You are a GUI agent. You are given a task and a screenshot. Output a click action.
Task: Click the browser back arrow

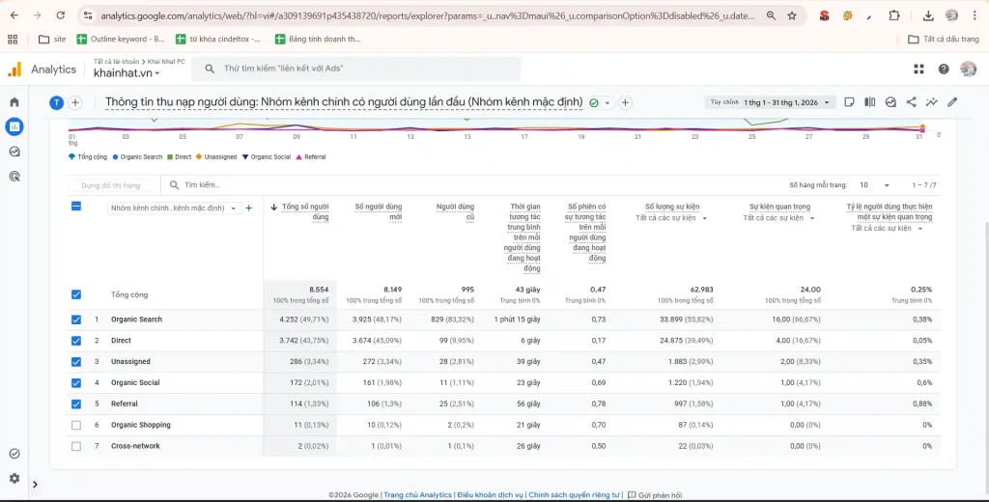click(x=14, y=15)
